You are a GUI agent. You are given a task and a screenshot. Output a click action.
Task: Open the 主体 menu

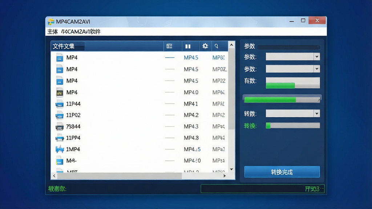tap(52, 32)
